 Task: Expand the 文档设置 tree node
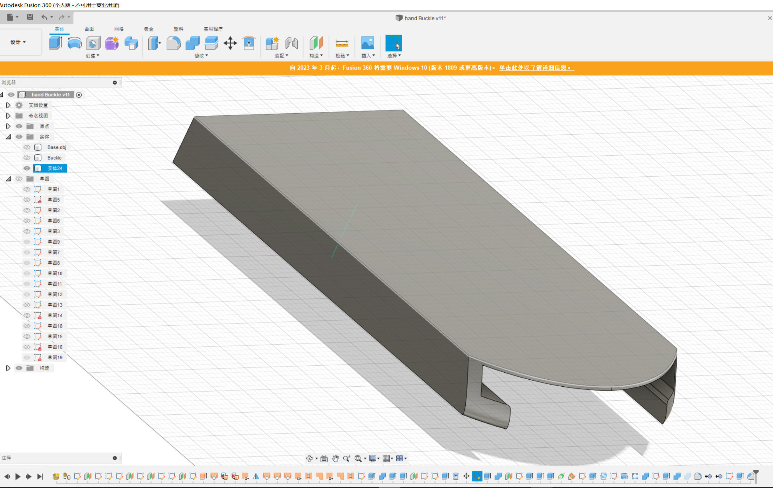pos(8,105)
